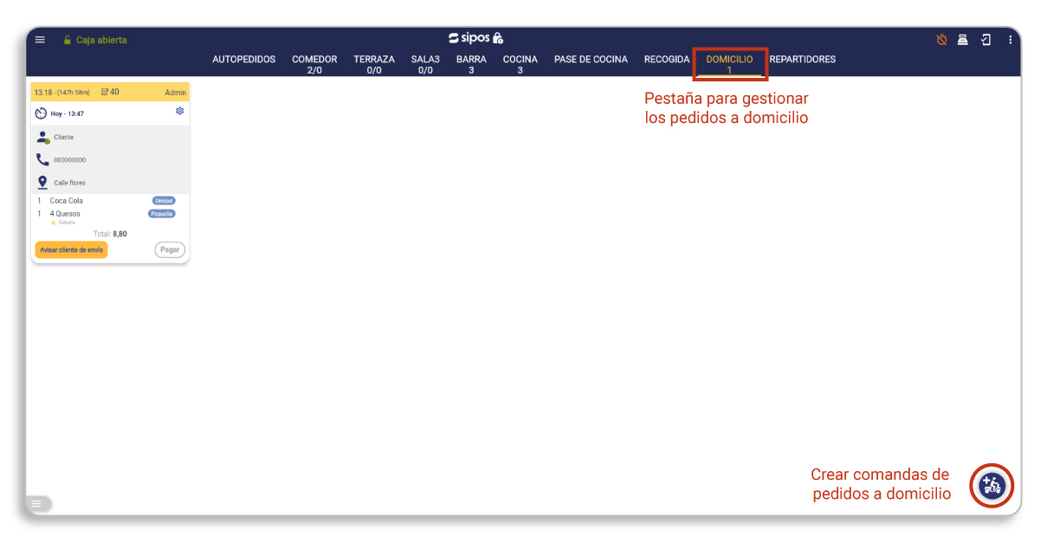
Task: Click the Pagar button on the order card
Action: (170, 249)
